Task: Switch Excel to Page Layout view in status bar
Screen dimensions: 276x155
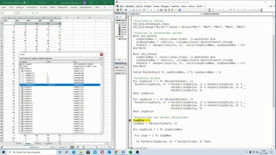Action: click(78, 147)
